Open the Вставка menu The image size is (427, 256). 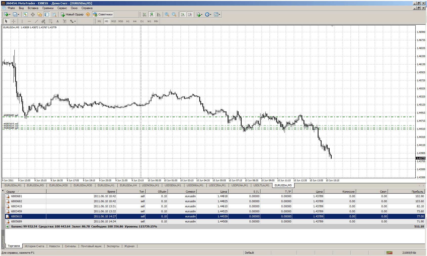point(33,8)
